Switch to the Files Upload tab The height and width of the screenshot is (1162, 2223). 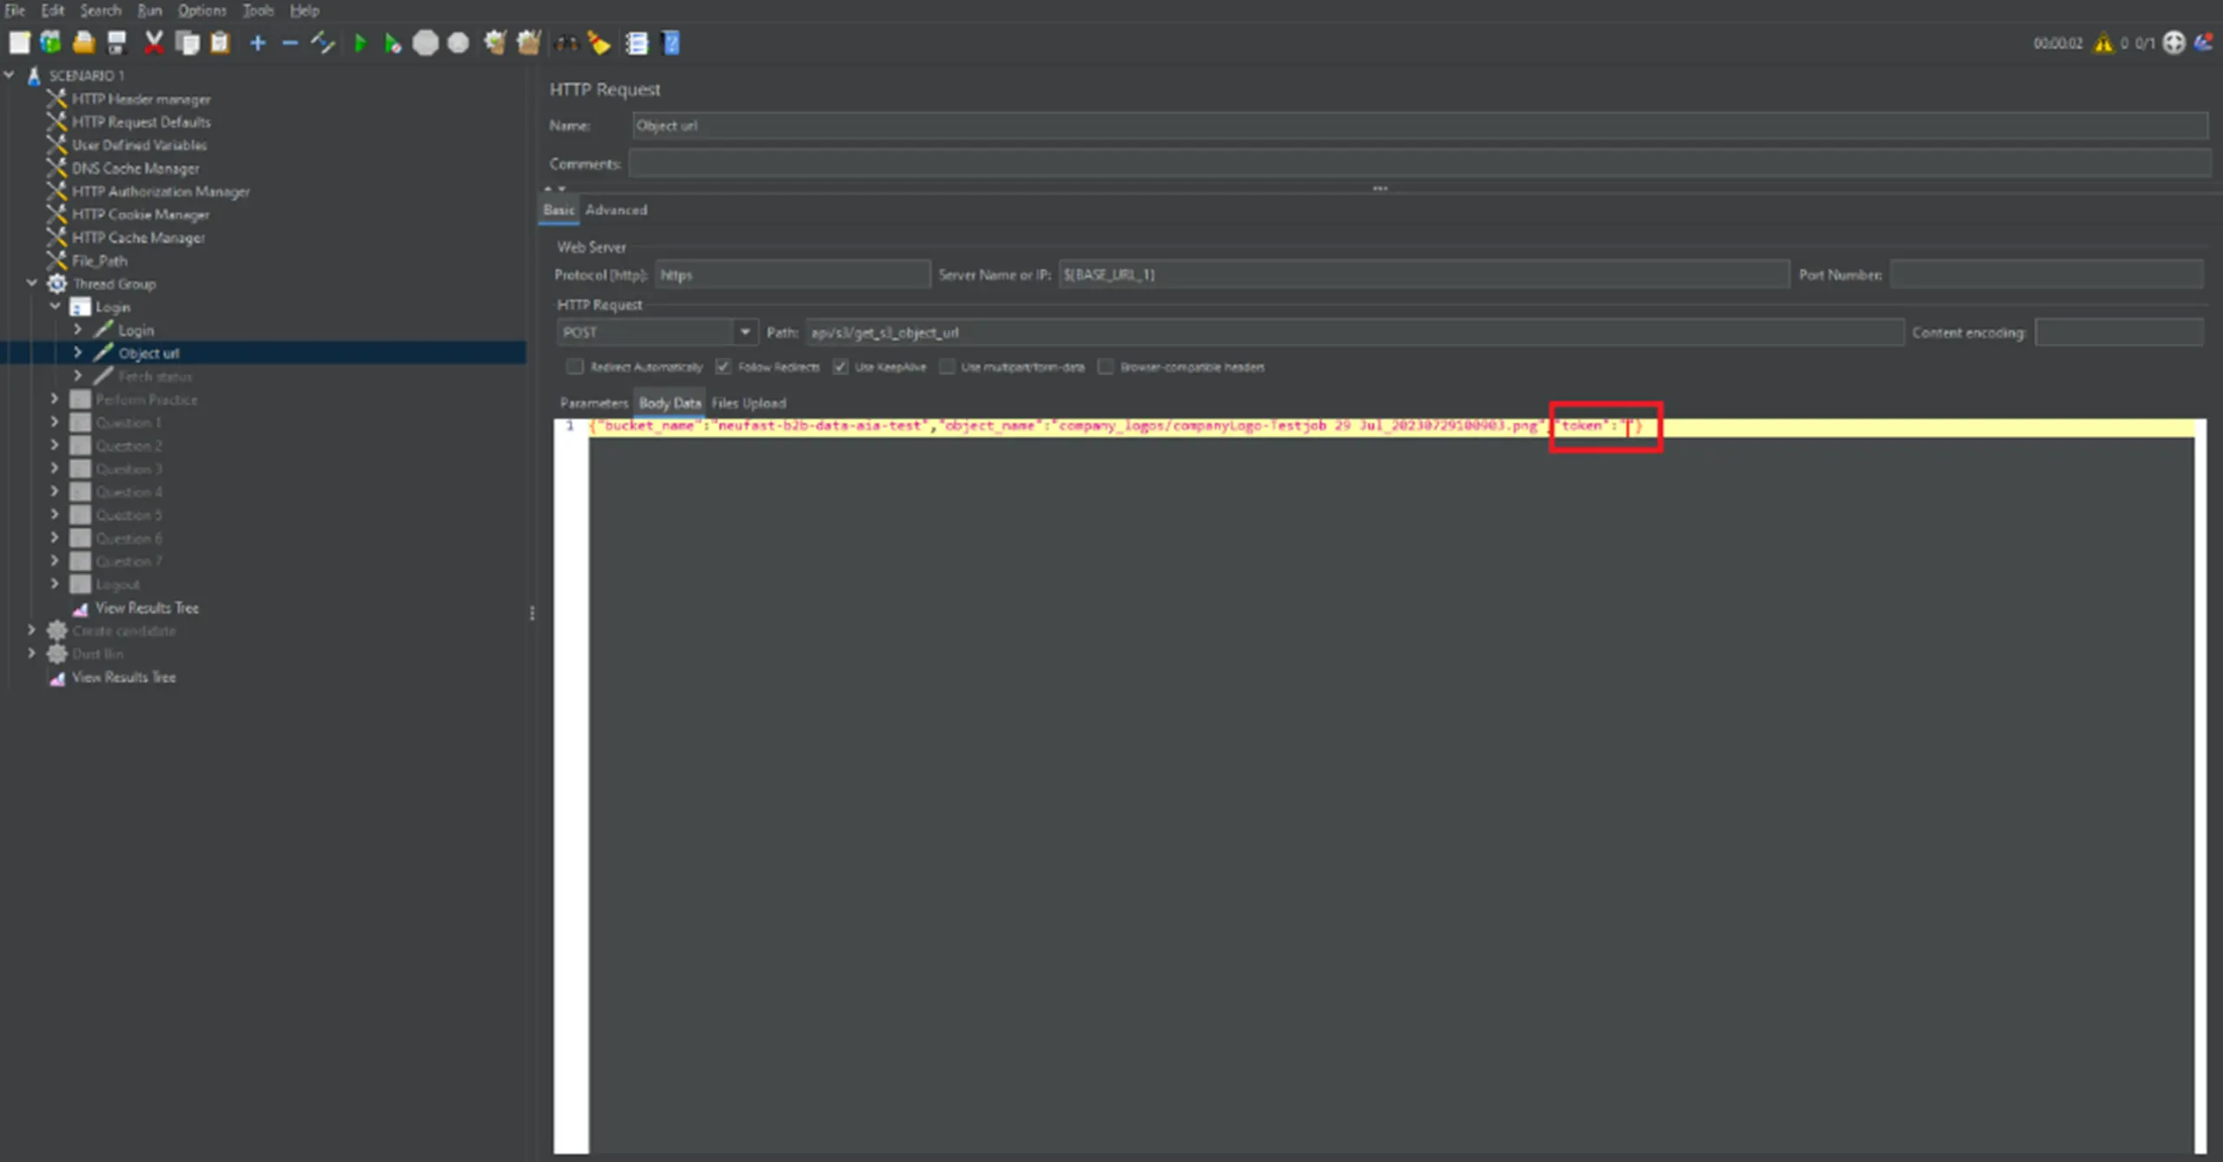point(748,402)
